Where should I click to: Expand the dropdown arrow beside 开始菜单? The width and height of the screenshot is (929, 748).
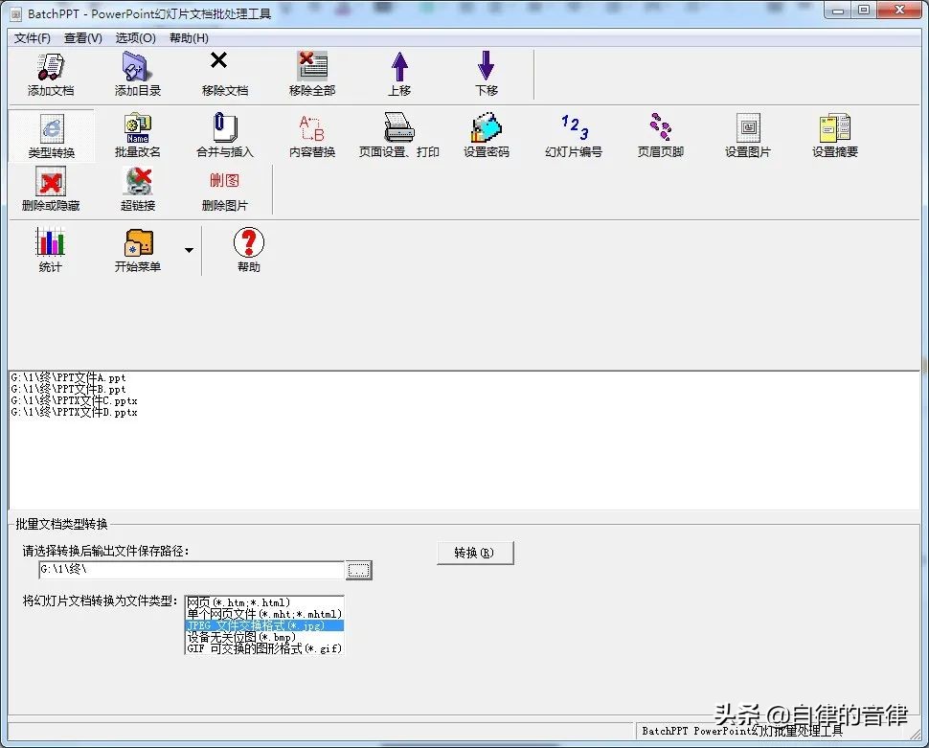point(189,250)
